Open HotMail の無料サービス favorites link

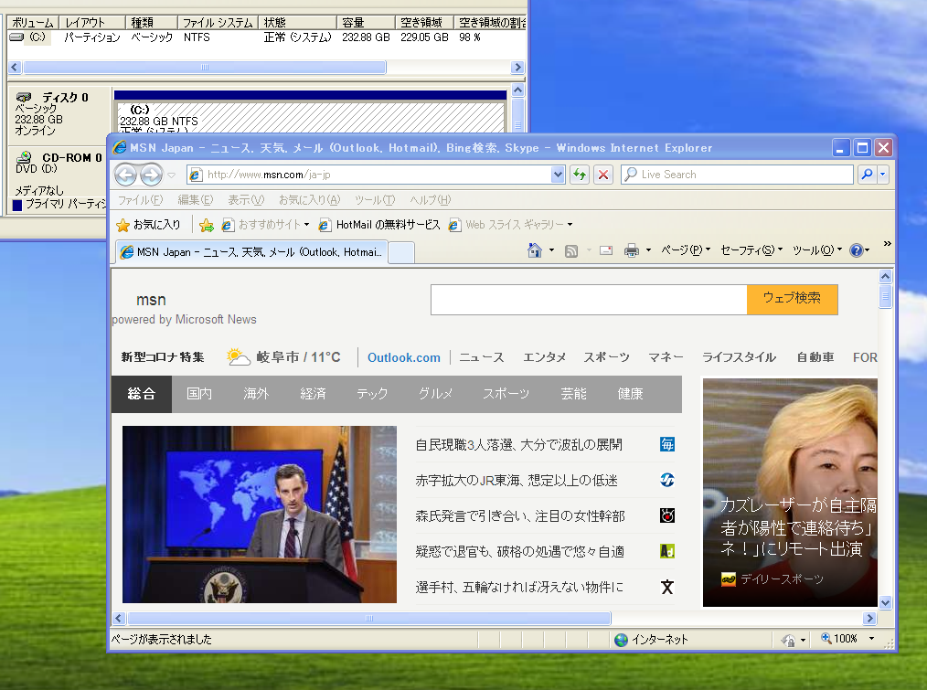click(x=381, y=225)
